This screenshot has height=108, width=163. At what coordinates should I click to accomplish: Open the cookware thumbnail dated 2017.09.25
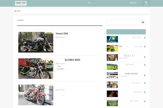(x=112, y=85)
